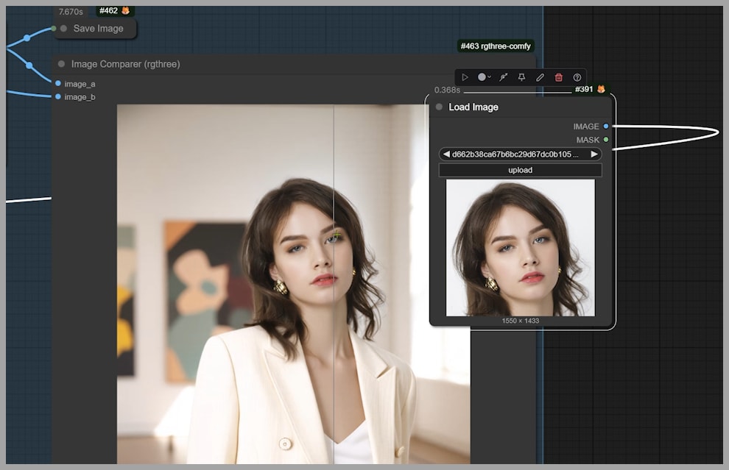Select next image with the right arrow

(594, 154)
